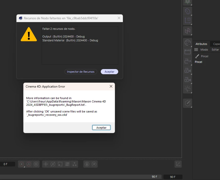Click the timeline graph icon at bottom right
The height and width of the screenshot is (180, 220).
[178, 164]
